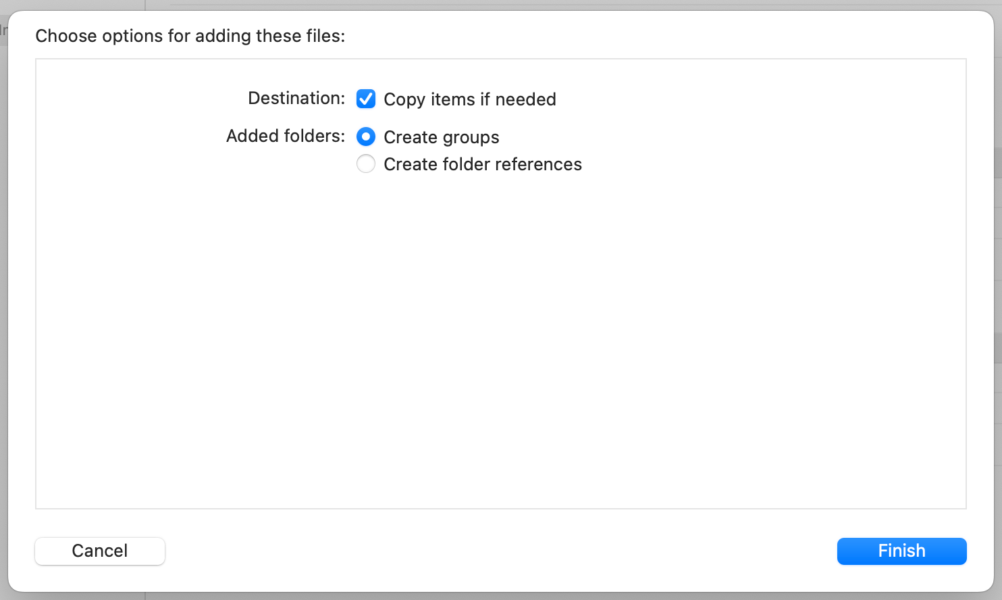1002x600 pixels.
Task: Choose groups for added folders
Action: (366, 137)
